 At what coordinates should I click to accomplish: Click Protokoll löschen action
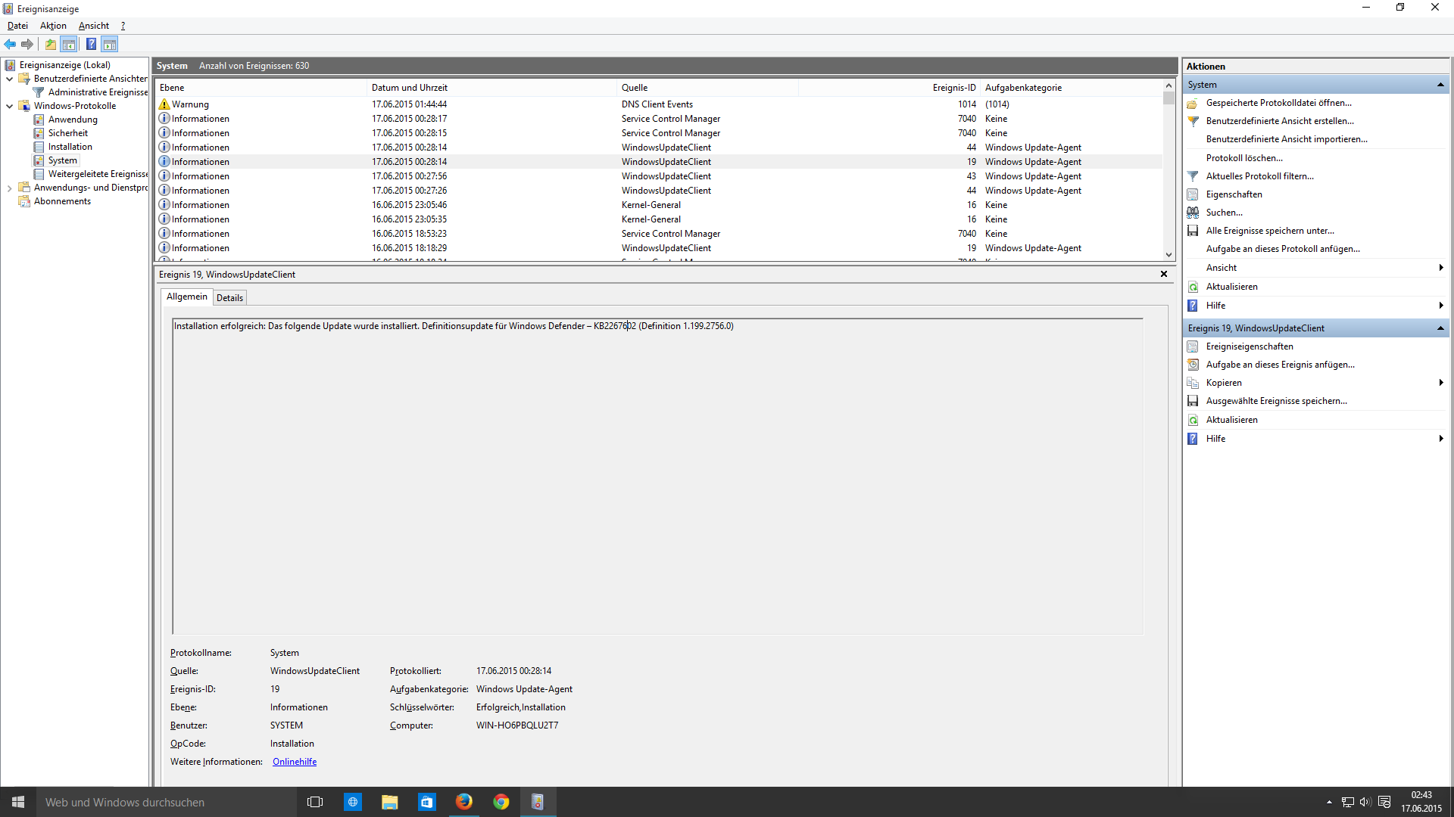1244,158
